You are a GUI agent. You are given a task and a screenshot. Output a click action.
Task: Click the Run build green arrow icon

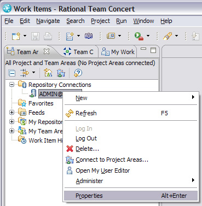(x=139, y=36)
